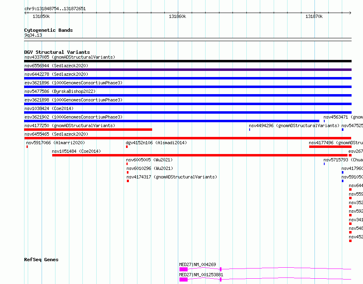This screenshot has width=363, height=284.
Task: Click the 131850k ruler position
Action: point(41,16)
